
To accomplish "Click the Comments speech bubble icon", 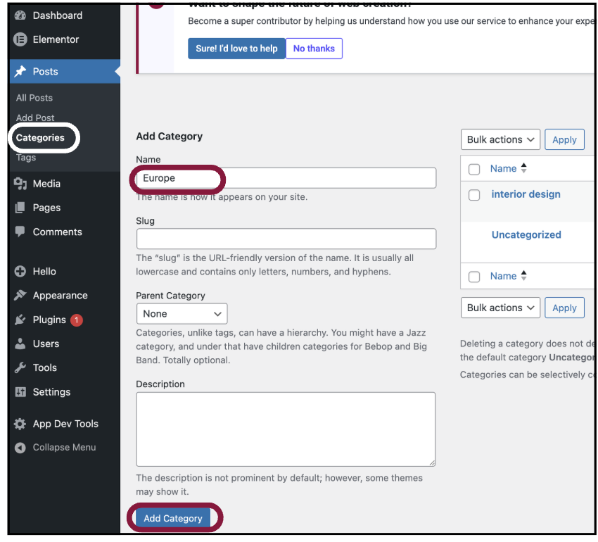I will pos(20,232).
